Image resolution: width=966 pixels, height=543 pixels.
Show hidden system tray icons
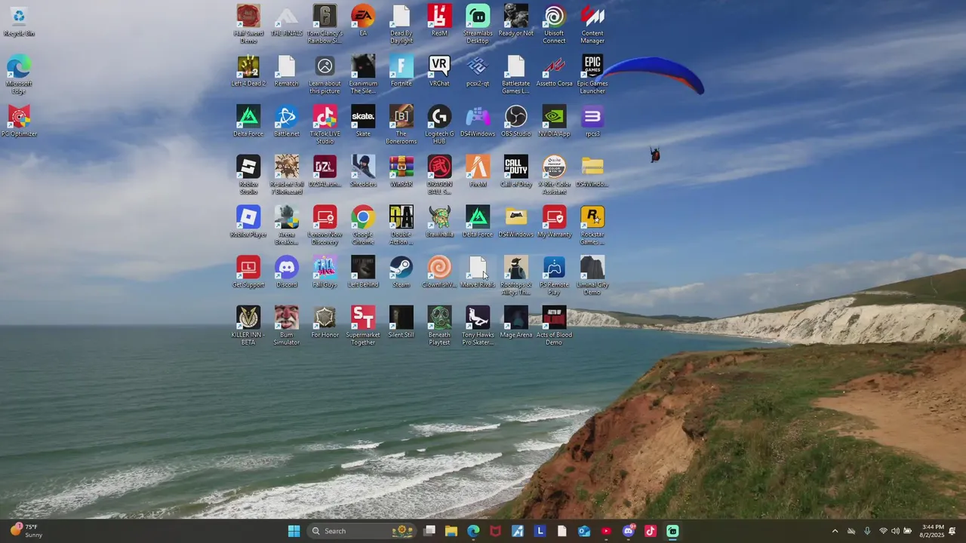click(835, 531)
